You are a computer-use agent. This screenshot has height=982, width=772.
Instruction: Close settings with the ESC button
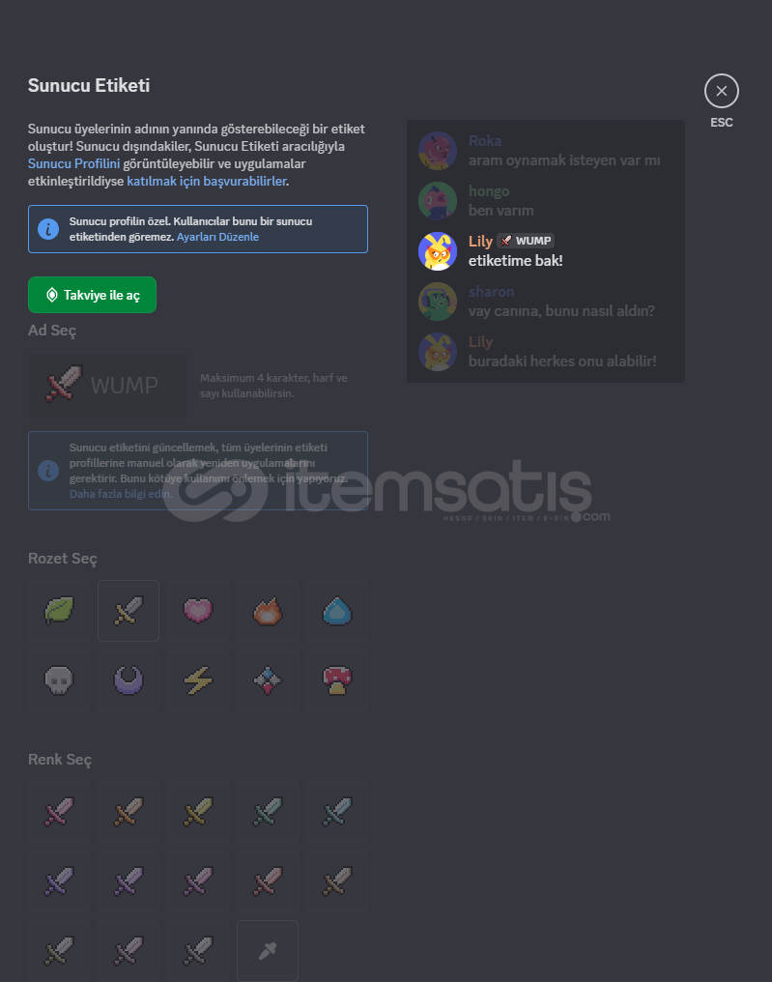722,92
